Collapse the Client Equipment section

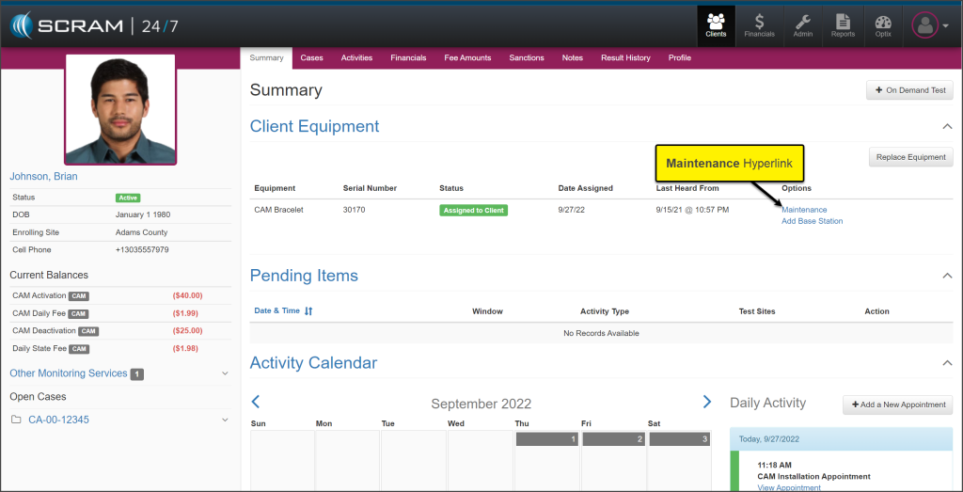point(946,126)
